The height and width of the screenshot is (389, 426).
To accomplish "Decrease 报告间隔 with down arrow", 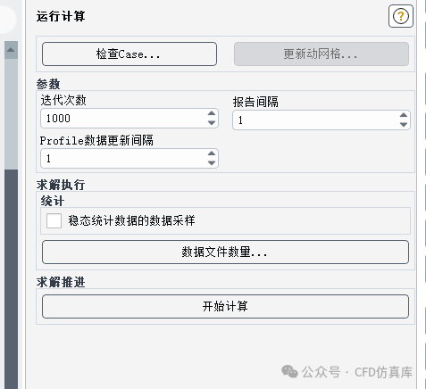I will 404,125.
